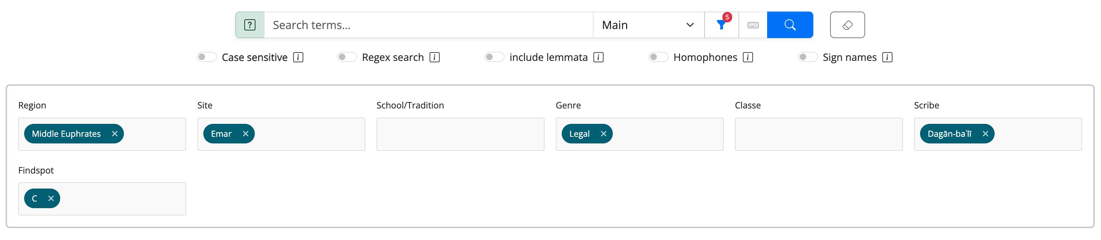Open the Main search scope dropdown
This screenshot has height=240, width=1101.
[648, 25]
